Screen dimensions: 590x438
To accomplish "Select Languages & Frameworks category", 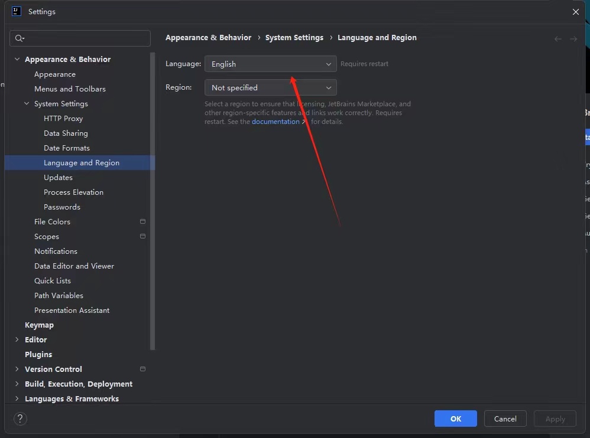I will [72, 398].
